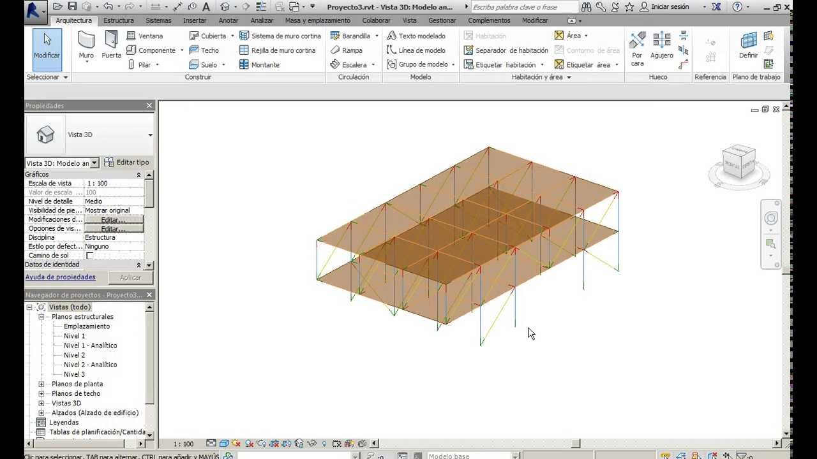Select the Techo ceiling tool
This screenshot has width=817, height=459.
[x=204, y=50]
